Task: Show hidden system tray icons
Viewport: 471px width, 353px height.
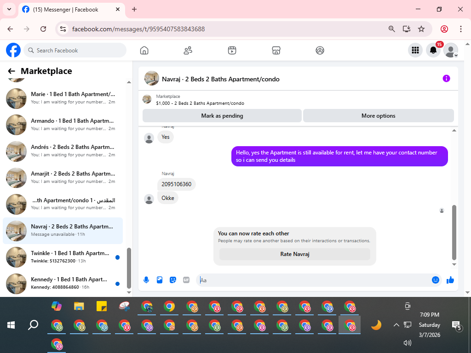Action: (x=396, y=325)
